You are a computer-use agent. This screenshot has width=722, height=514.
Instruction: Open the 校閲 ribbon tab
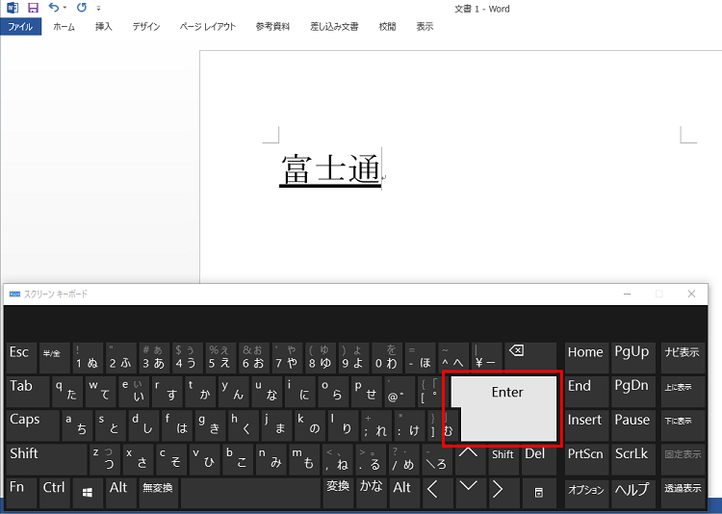tap(387, 27)
